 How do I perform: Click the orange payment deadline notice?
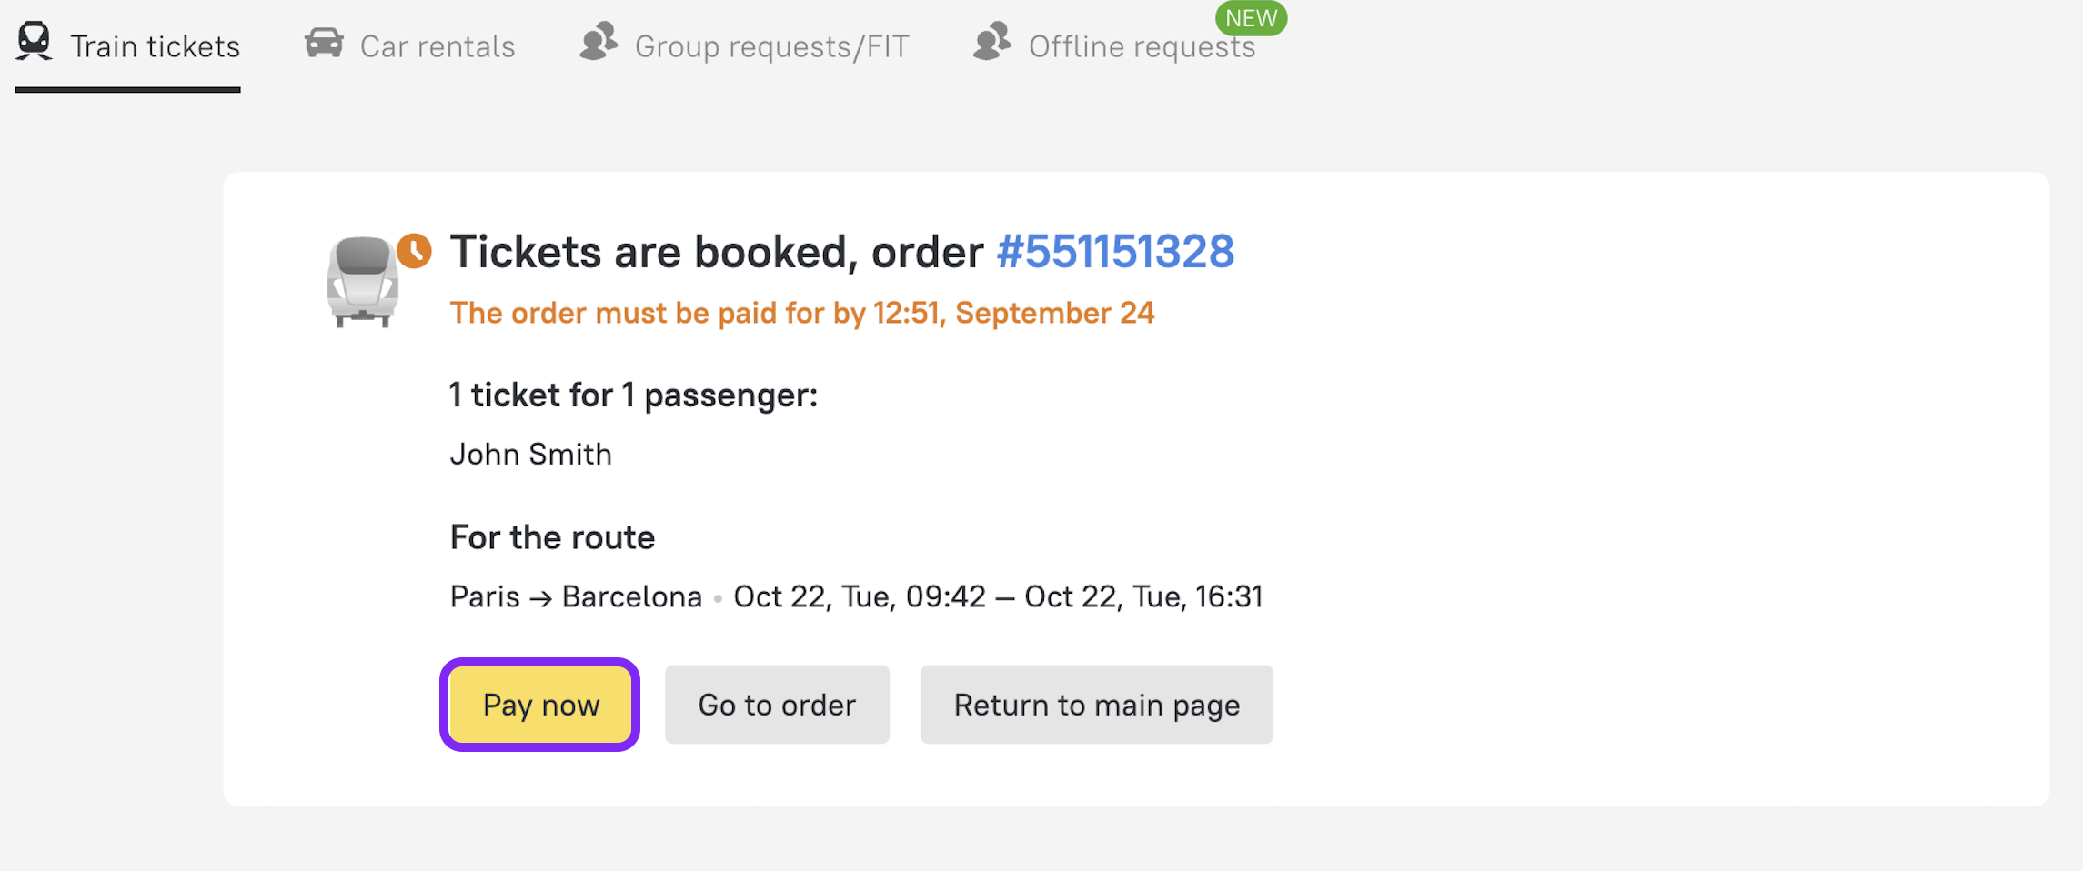click(x=801, y=313)
